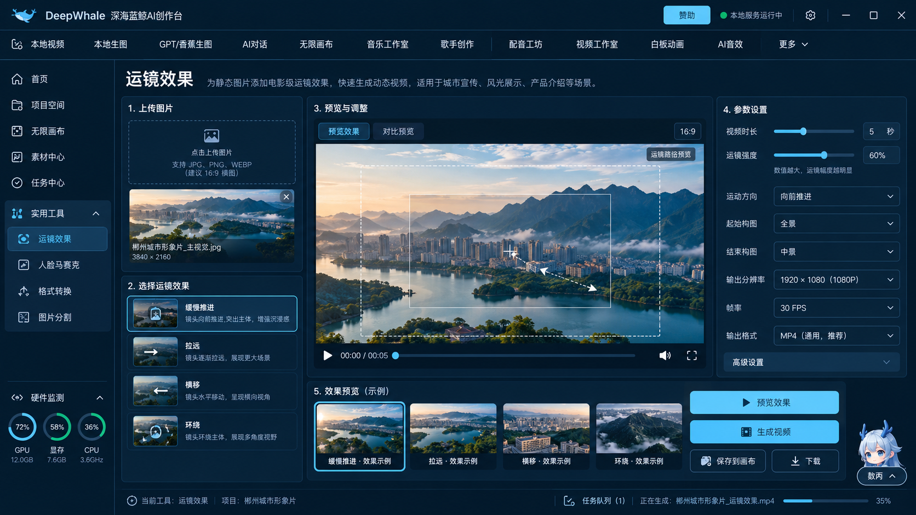The height and width of the screenshot is (515, 916).
Task: Click the 首页 home icon in sidebar
Action: click(17, 79)
